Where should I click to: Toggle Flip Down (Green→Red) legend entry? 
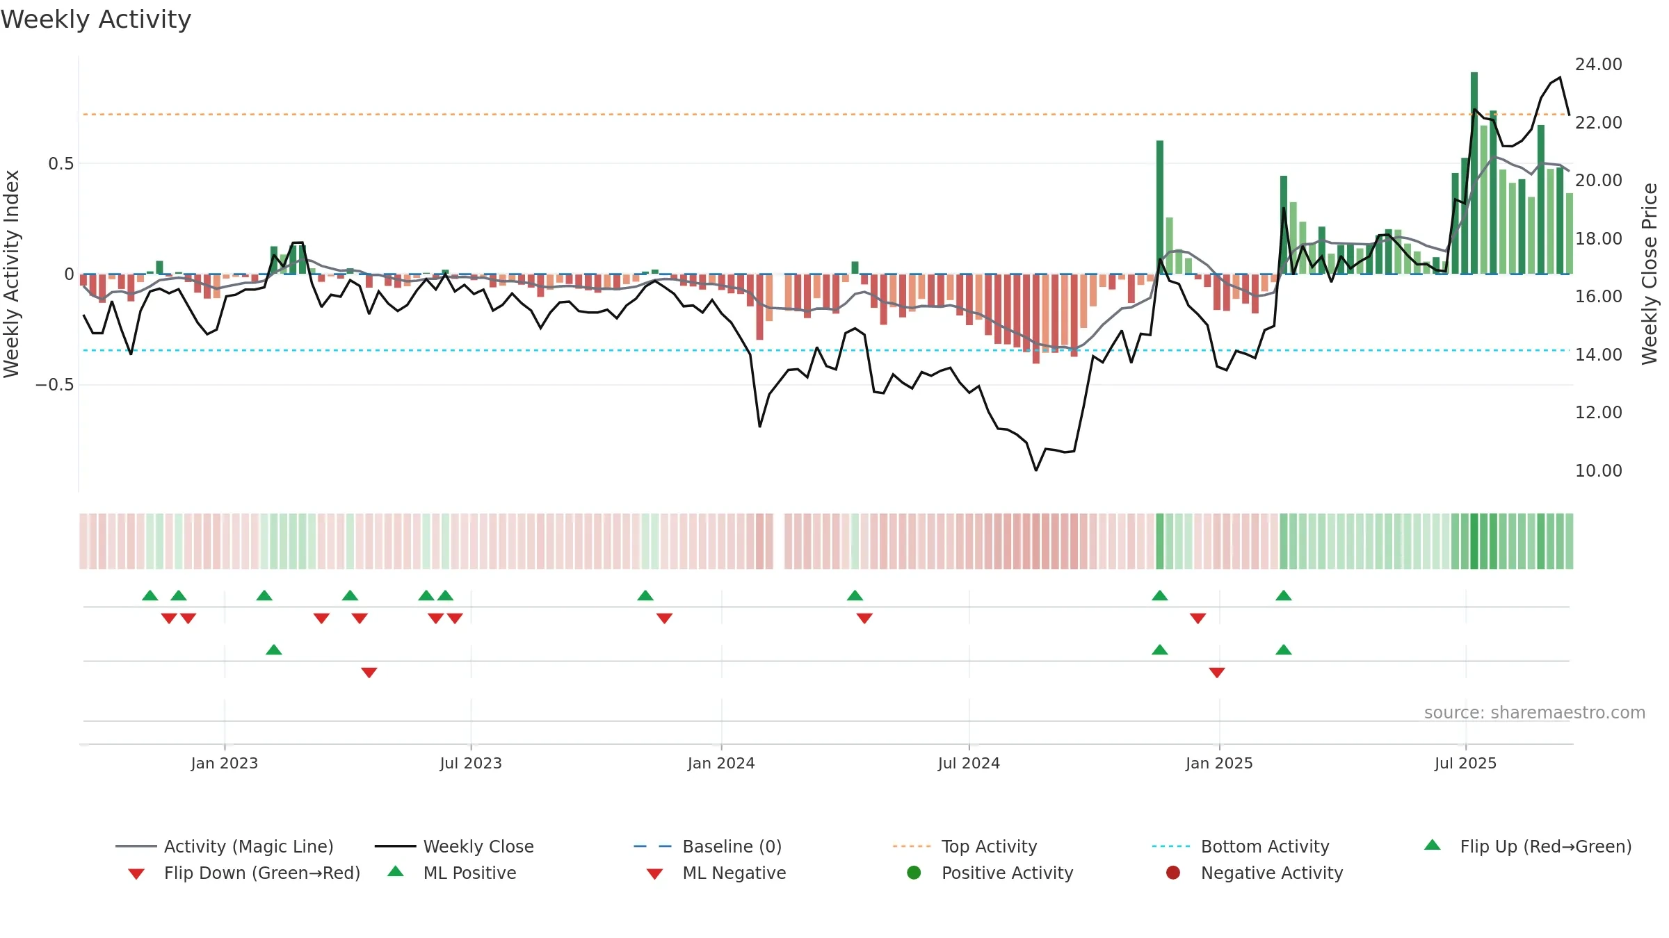click(244, 873)
